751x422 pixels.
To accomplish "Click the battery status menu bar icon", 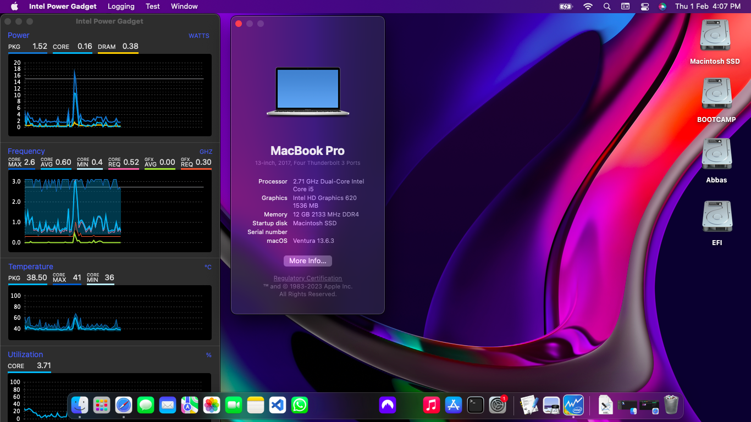I will tap(566, 7).
